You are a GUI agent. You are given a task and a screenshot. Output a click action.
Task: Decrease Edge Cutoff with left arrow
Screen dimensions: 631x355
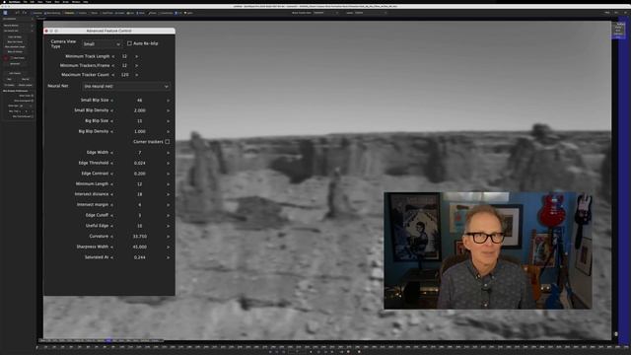point(111,215)
